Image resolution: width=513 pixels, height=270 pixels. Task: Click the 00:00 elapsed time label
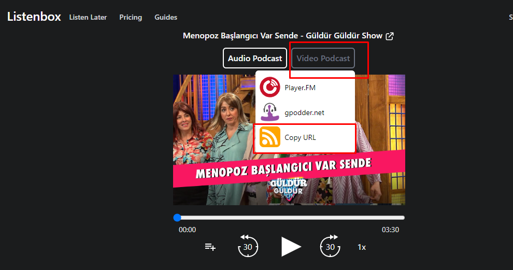coord(187,230)
